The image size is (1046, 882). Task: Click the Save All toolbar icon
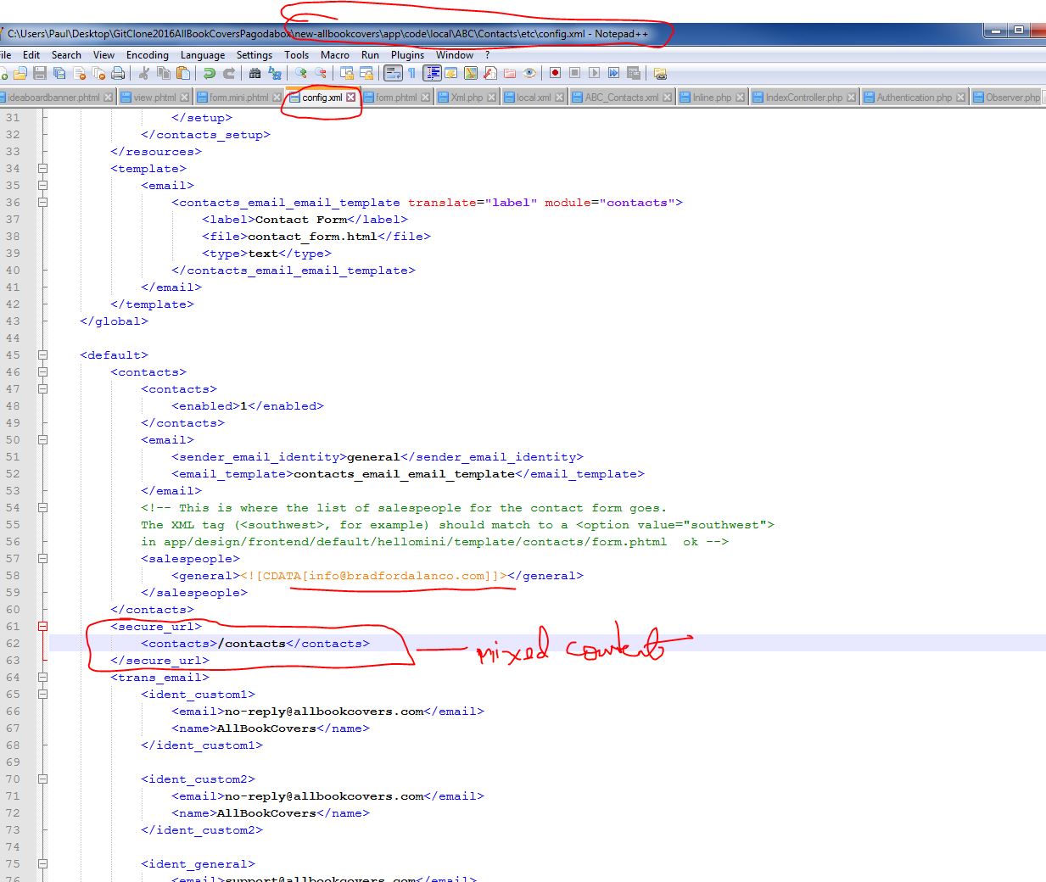59,73
